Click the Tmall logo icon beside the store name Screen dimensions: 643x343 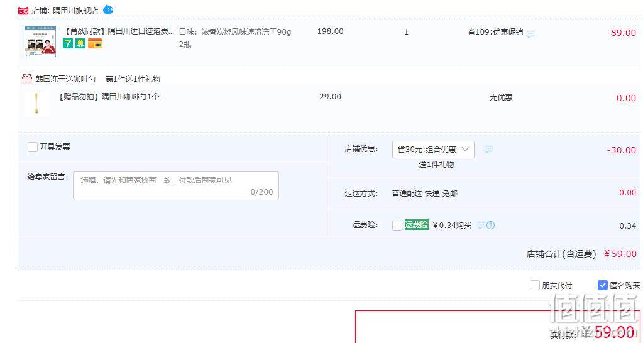[23, 11]
